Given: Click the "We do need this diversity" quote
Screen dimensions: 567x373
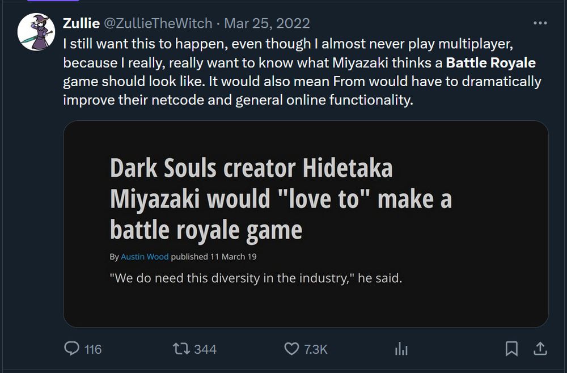Looking at the screenshot, I should click(255, 279).
